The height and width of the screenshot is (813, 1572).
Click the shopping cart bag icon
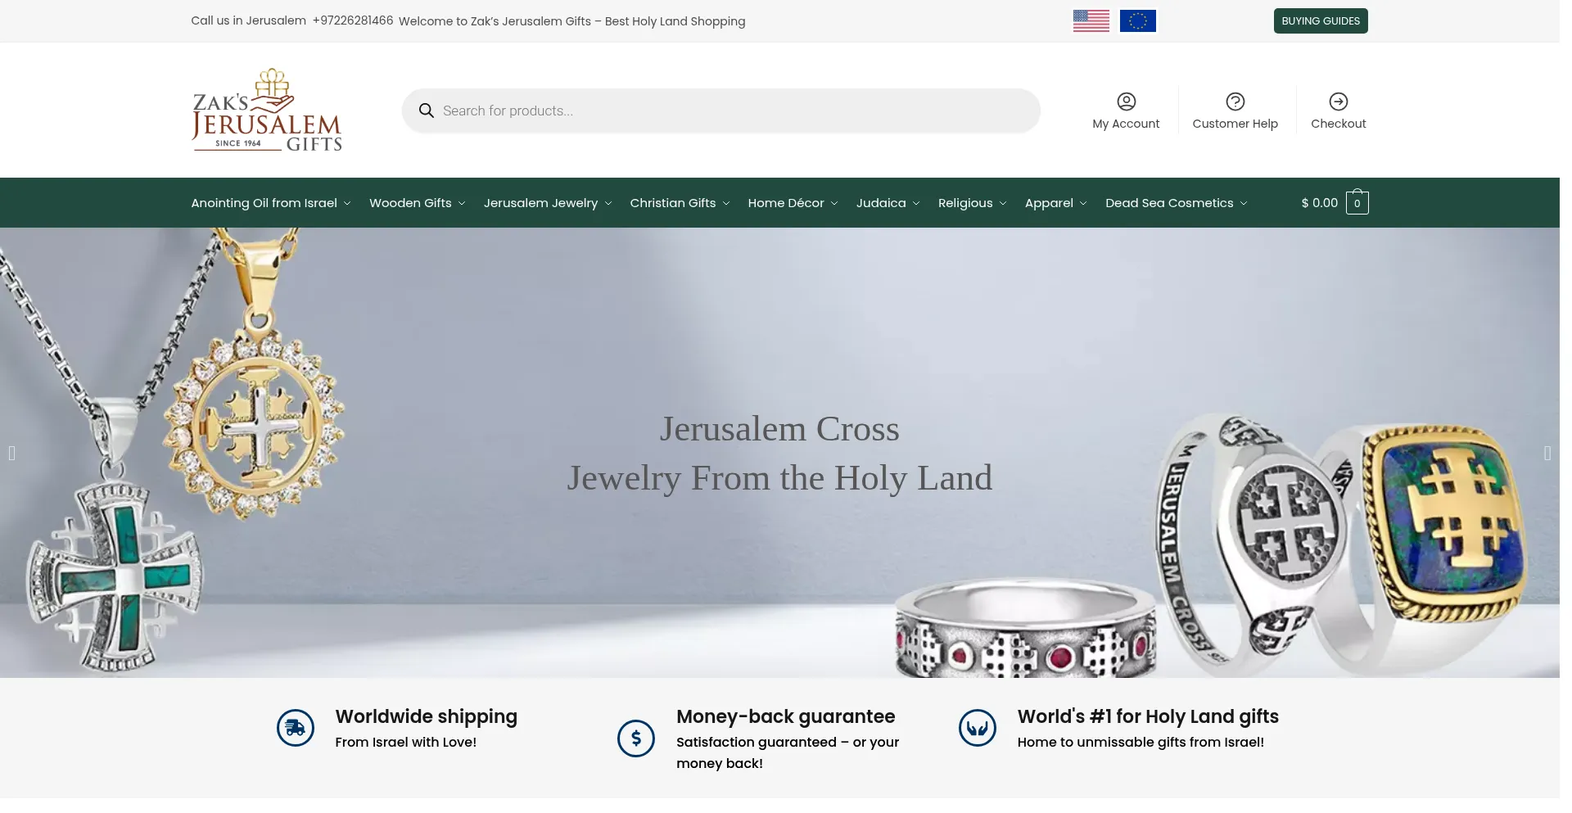[x=1357, y=202]
